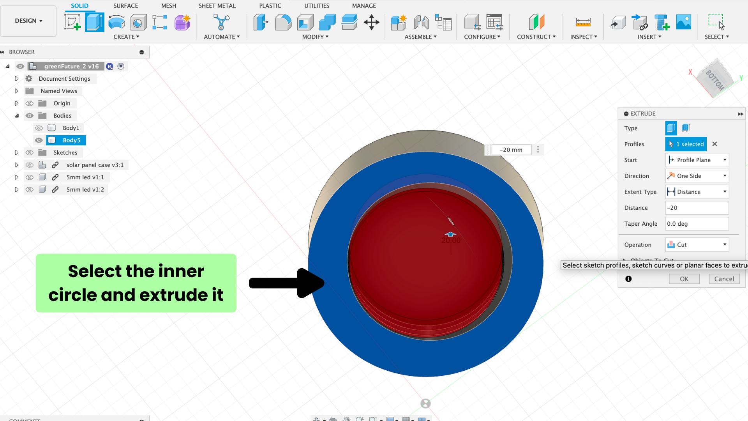Screen dimensions: 748x421
Task: Toggle visibility of 5mm led v1:1
Action: click(x=30, y=177)
